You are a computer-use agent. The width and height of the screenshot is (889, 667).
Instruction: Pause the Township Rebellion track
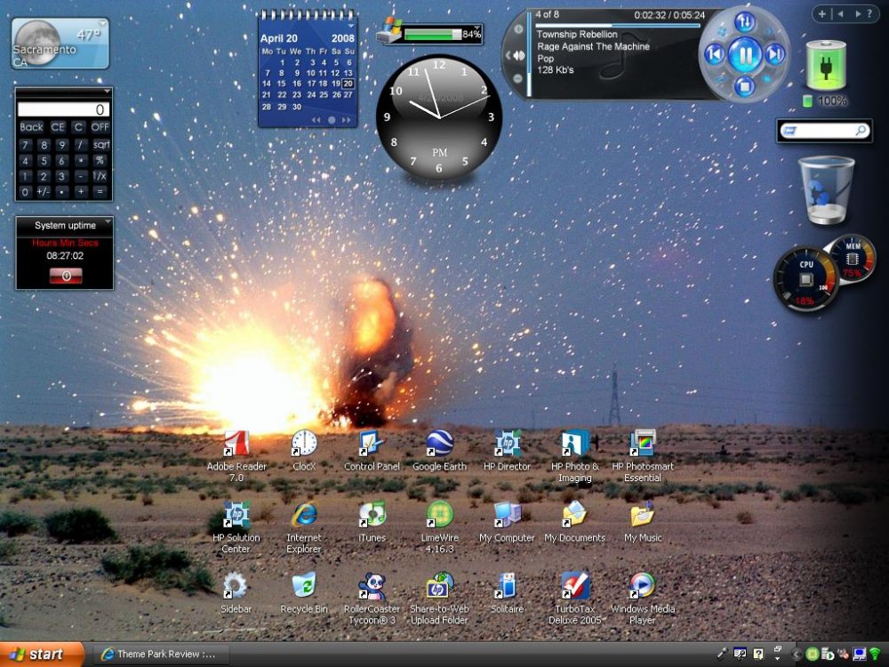(x=744, y=55)
